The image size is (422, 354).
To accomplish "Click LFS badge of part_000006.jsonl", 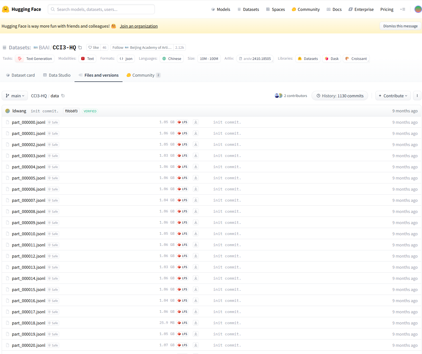I will (182, 189).
